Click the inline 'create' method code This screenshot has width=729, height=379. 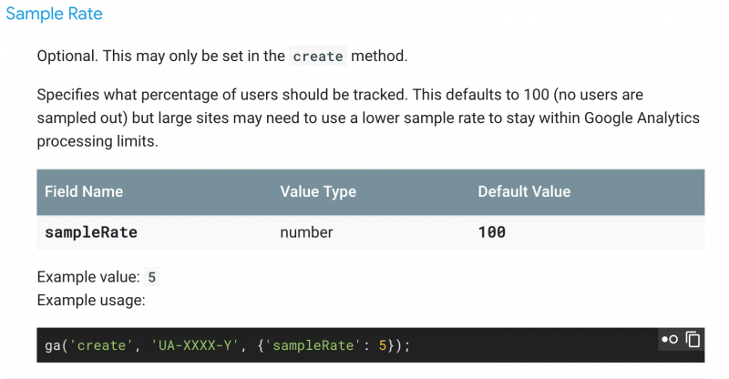click(318, 56)
